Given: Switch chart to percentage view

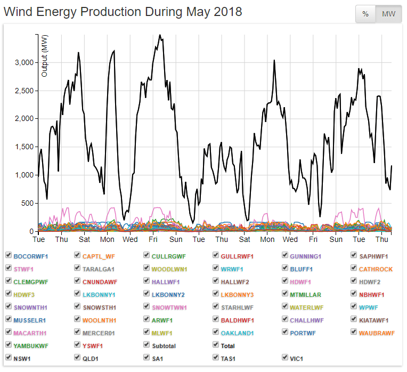Looking at the screenshot, I should (x=365, y=14).
